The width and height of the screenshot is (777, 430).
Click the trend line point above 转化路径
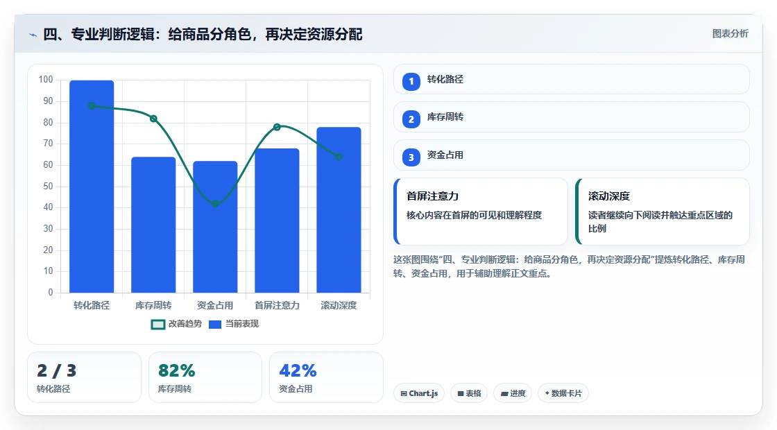point(92,106)
